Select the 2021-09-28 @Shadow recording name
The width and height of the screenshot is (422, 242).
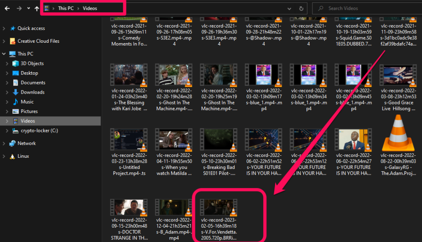264,35
